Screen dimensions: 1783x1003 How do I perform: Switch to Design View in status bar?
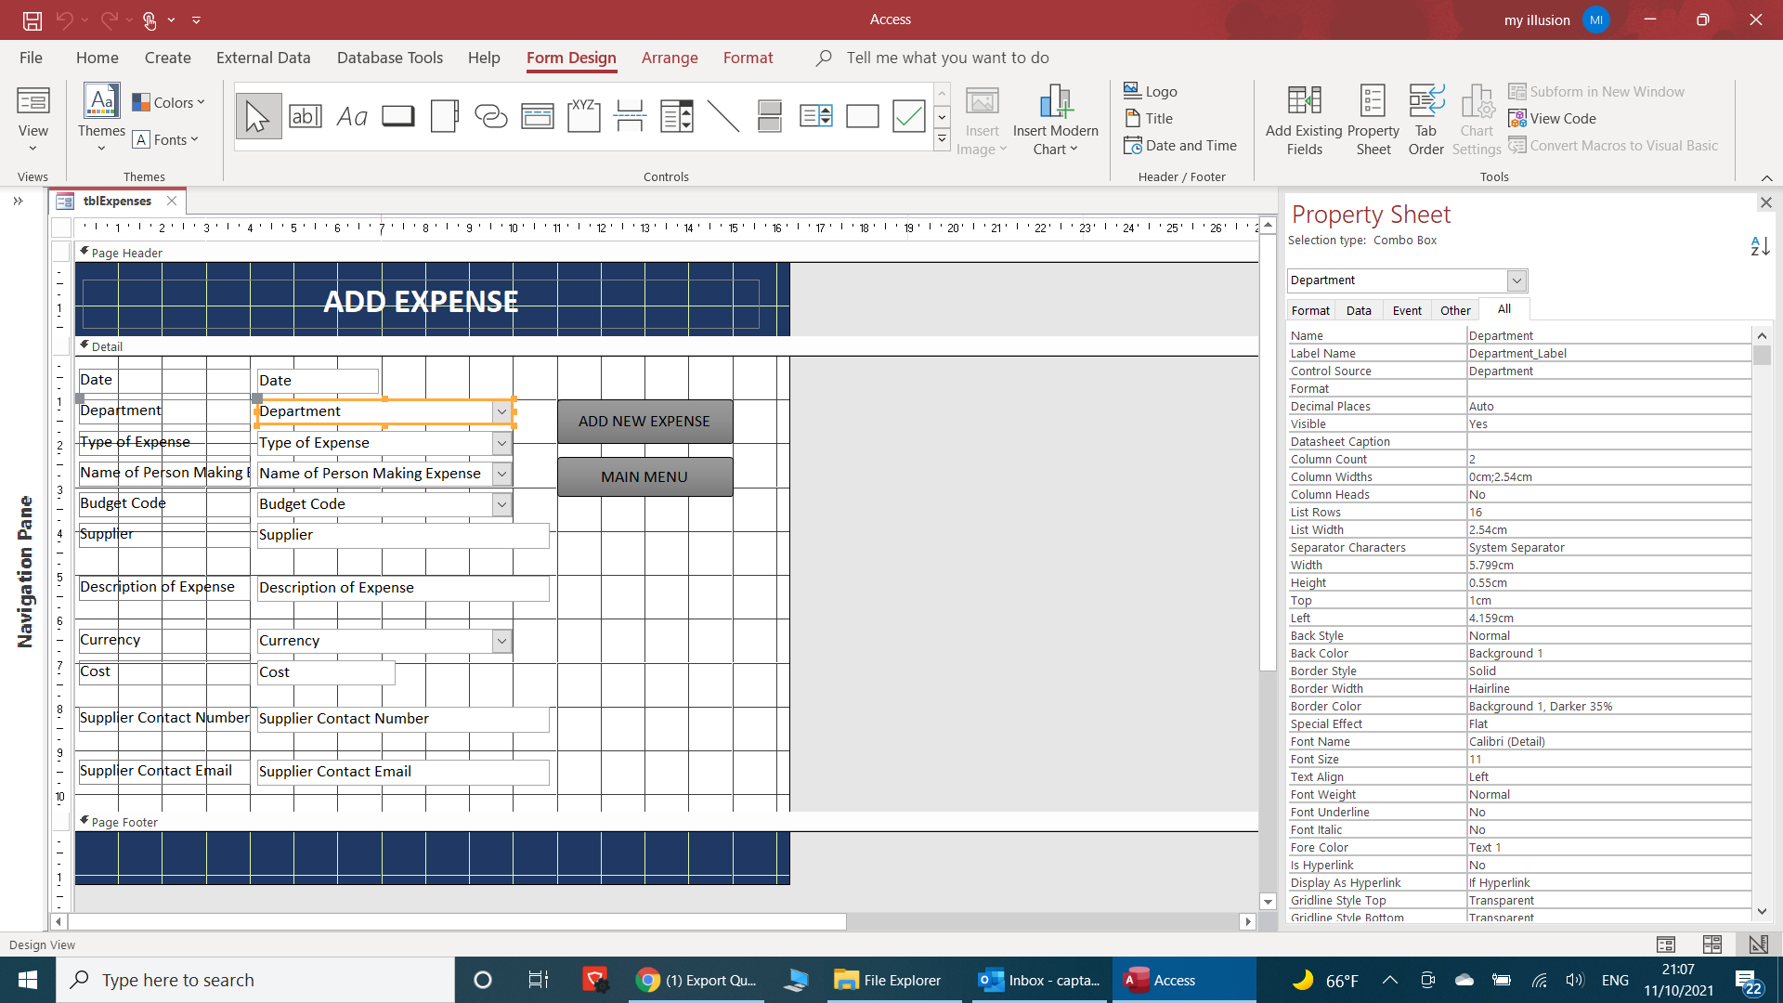1758,944
